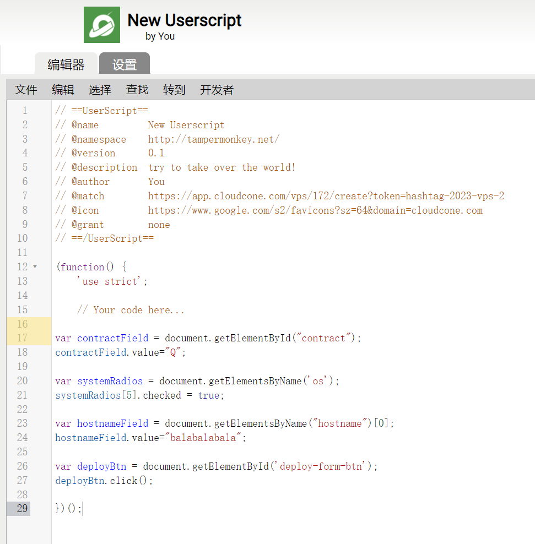Open the 查找 menu
The height and width of the screenshot is (544, 535).
coord(137,90)
